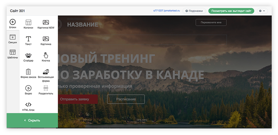Open the Секции tab in sidebar
278x135 pixels.
[13, 39]
